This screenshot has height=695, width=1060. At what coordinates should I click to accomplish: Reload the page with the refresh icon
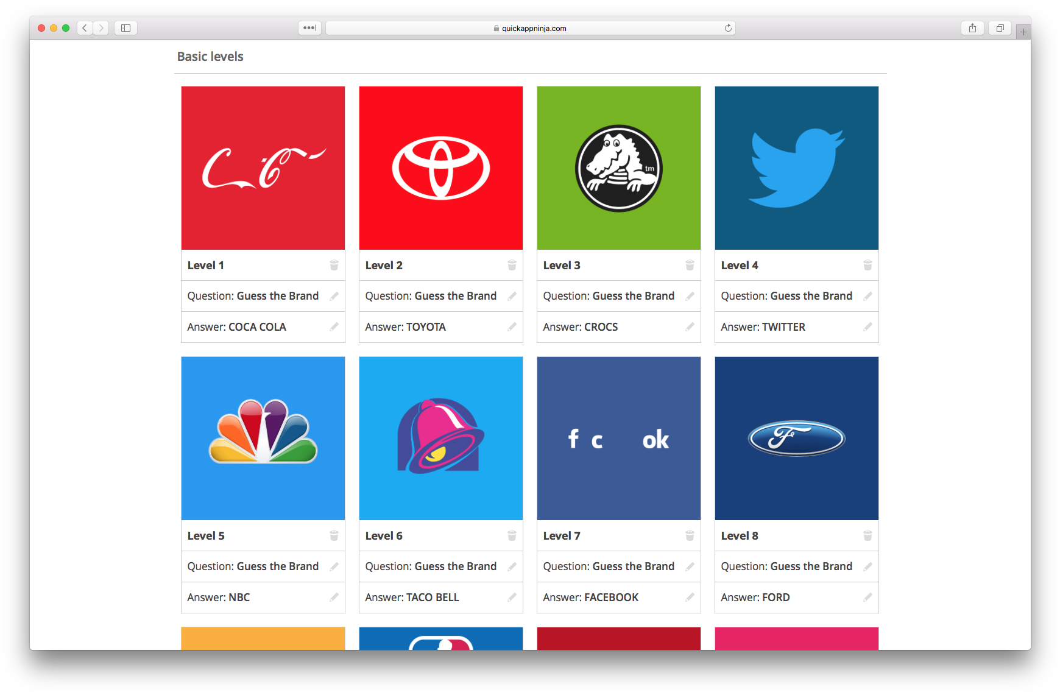728,28
